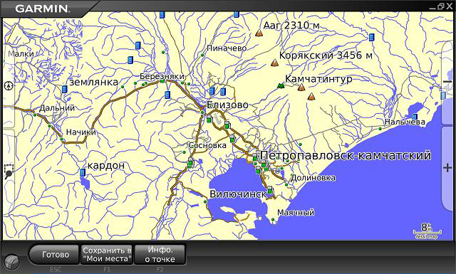Click the compass orientation icon

9,85
